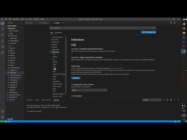Viewport: 187px width, 140px height.
Task: Toggle Complete Property With Semicolon checkbox
Action: tap(72, 51)
